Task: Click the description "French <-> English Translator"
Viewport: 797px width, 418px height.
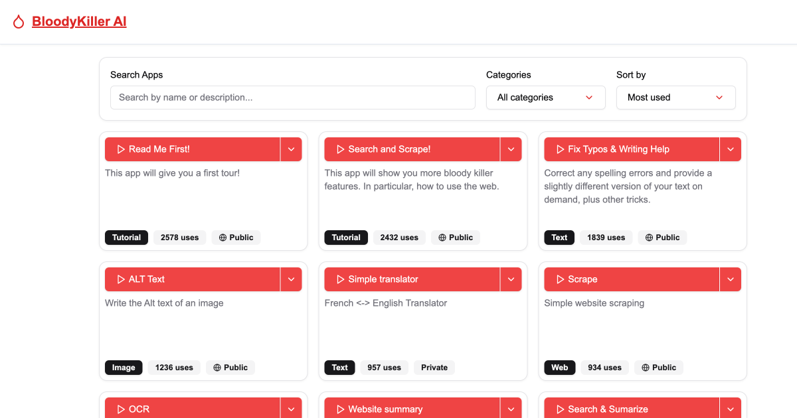Action: (386, 303)
